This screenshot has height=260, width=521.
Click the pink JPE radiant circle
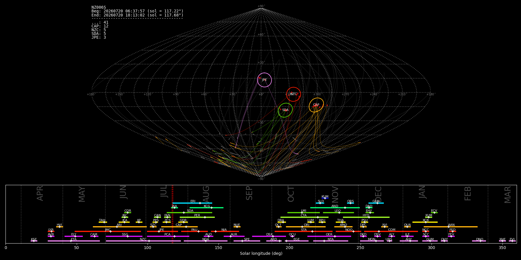264,80
